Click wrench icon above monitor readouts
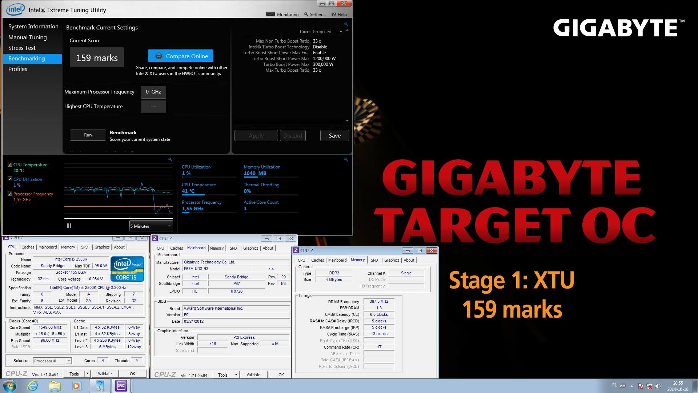Image resolution: width=698 pixels, height=393 pixels. pos(346,159)
